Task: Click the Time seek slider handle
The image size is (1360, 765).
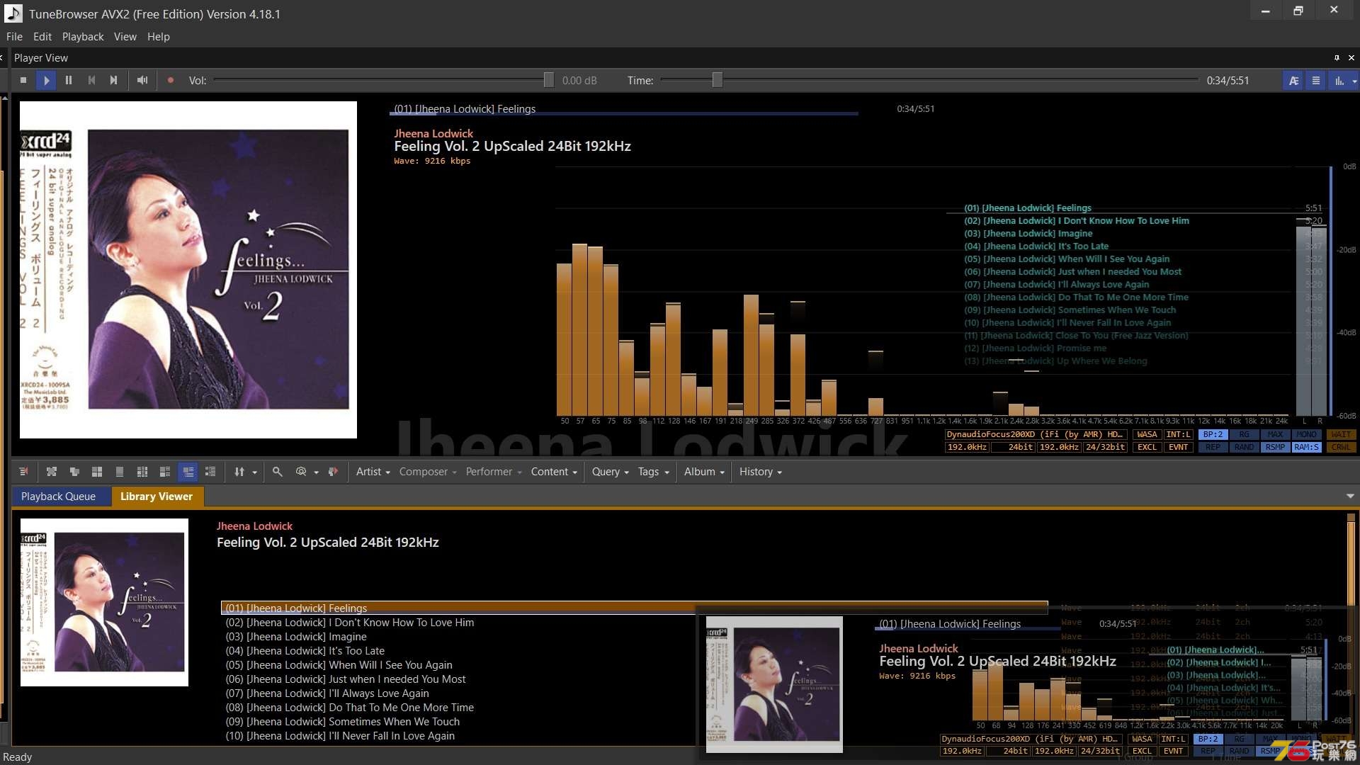Action: pyautogui.click(x=717, y=80)
